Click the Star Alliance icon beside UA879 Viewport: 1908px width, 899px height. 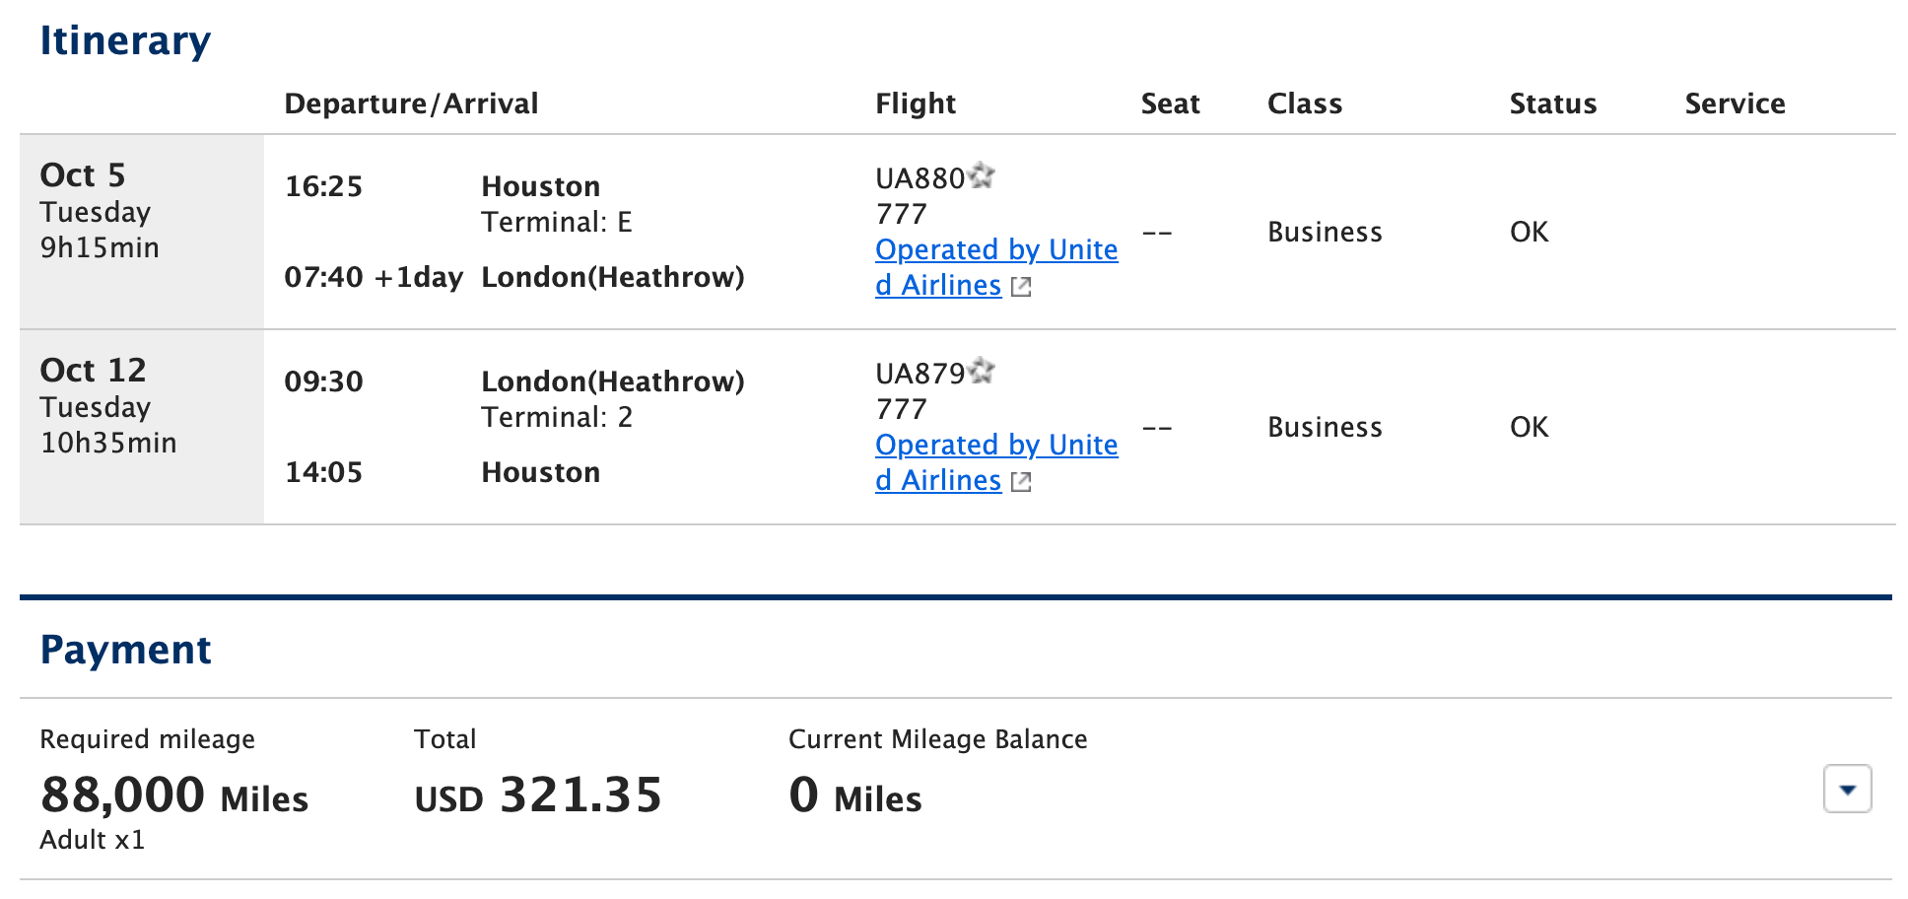coord(982,372)
